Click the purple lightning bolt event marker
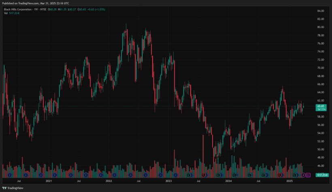 [x=304, y=175]
